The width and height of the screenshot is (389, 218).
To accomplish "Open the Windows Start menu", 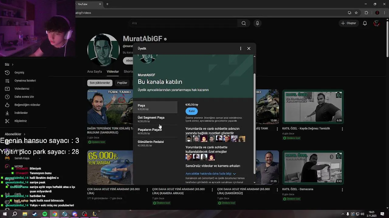I will pyautogui.click(x=5, y=214).
